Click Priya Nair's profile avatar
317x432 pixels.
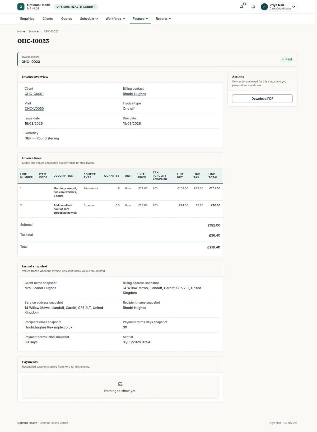tap(264, 7)
